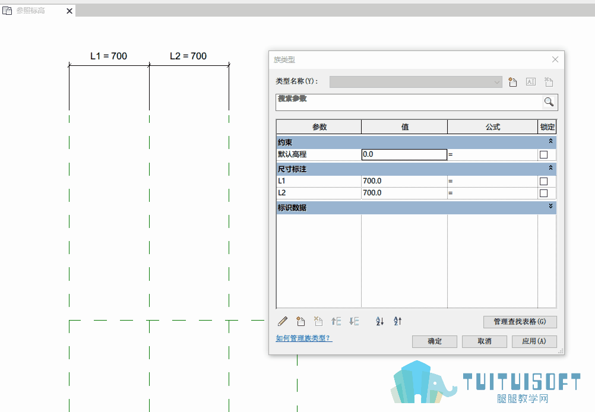The height and width of the screenshot is (412, 595).
Task: Click the 公式 column header
Action: [x=492, y=127]
